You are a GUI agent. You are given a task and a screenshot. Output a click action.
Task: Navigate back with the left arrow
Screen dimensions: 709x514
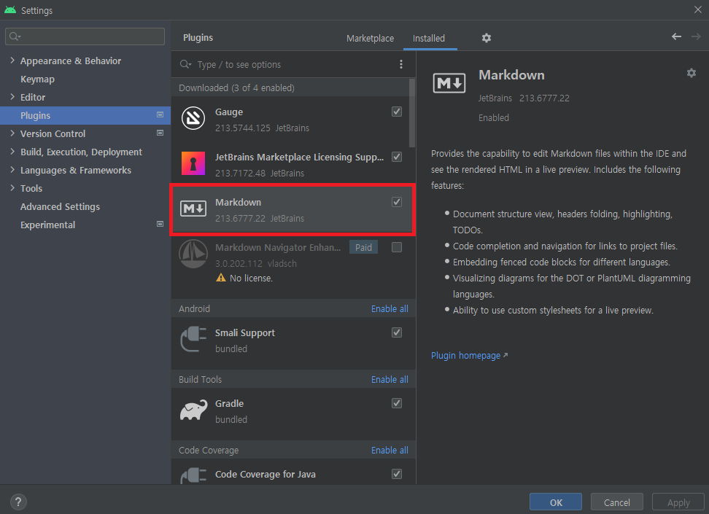tap(676, 36)
